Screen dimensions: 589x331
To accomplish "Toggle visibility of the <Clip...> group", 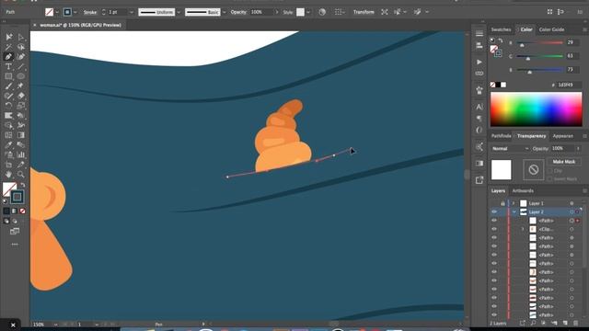I will pos(494,229).
